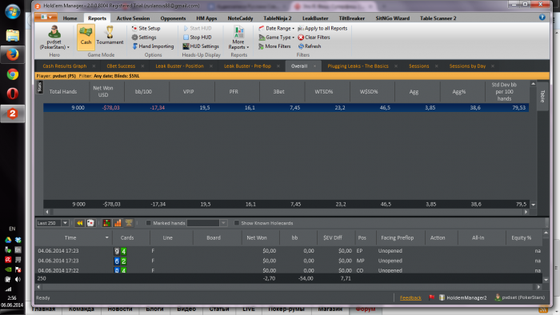This screenshot has height=315, width=560.
Task: Switch to CBet Success report tab
Action: point(121,66)
